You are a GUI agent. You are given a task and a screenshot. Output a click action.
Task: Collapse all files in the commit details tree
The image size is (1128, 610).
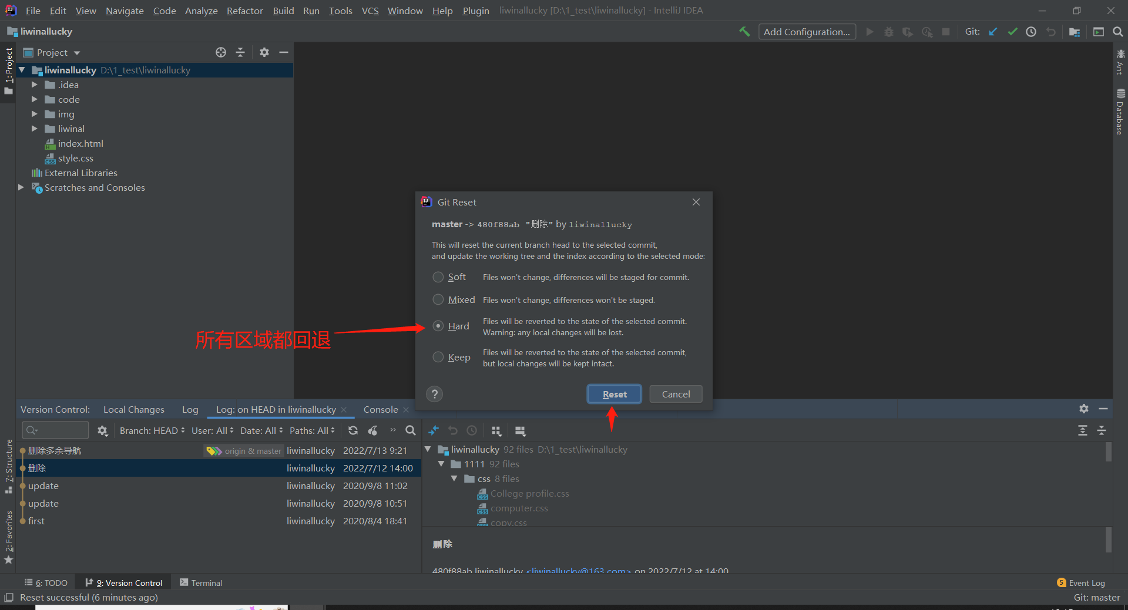(x=1102, y=430)
